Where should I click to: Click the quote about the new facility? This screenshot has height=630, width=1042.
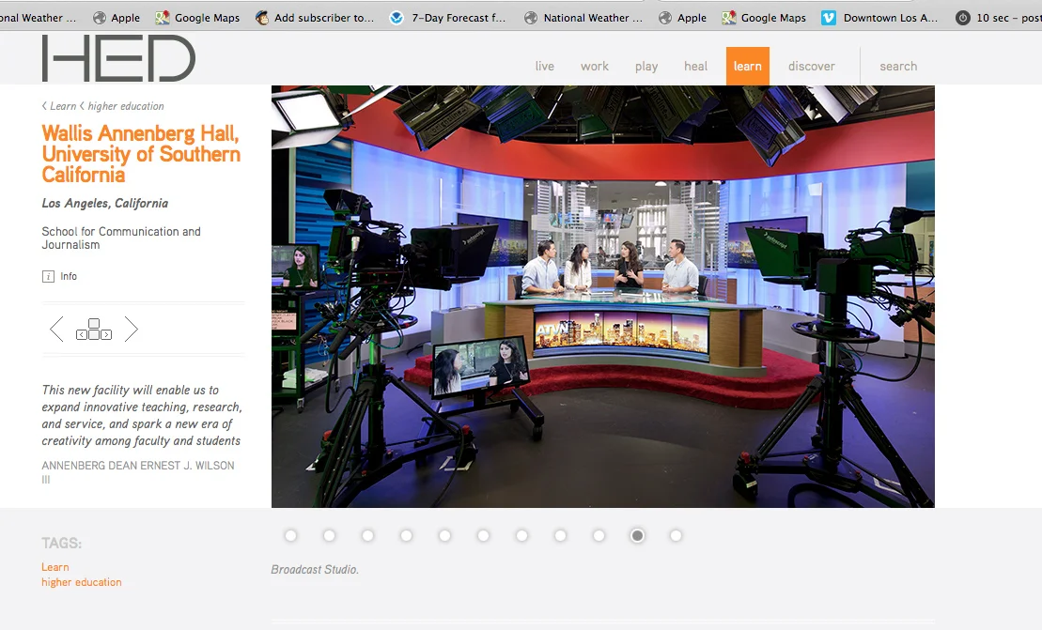coord(142,416)
